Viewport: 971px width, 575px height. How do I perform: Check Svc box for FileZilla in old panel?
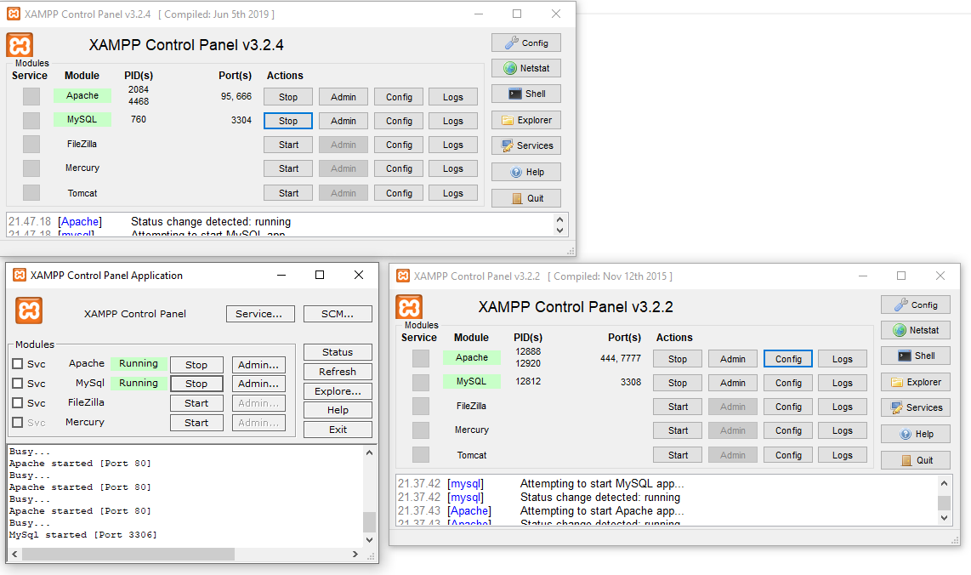pyautogui.click(x=18, y=402)
